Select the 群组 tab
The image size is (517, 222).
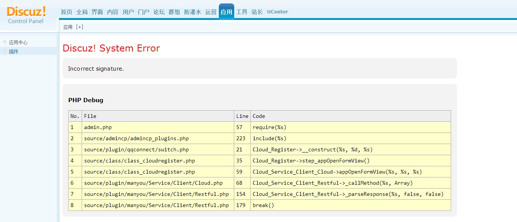(174, 12)
